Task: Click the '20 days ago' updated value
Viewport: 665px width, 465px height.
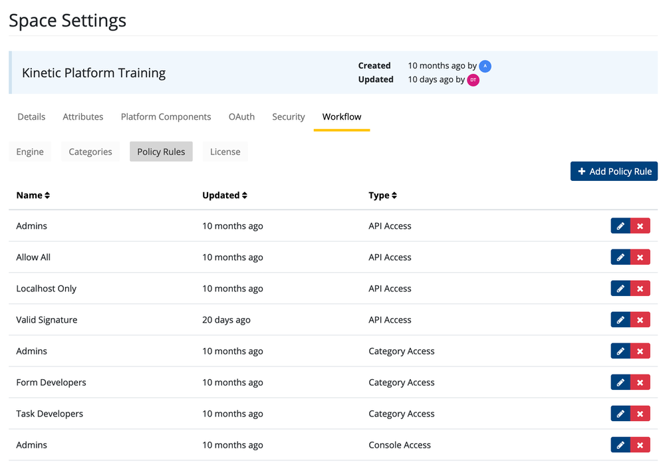Action: pos(226,320)
